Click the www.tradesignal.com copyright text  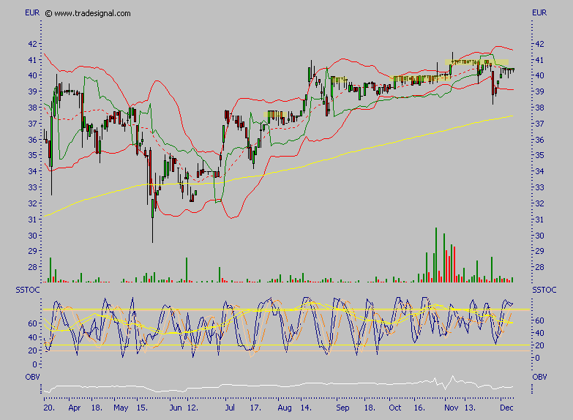[88, 13]
